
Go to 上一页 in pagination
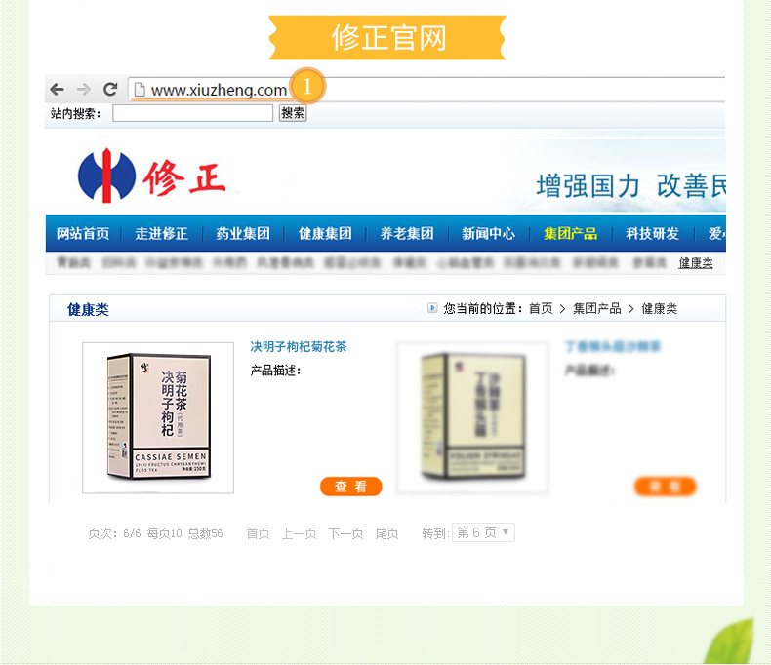(x=299, y=533)
